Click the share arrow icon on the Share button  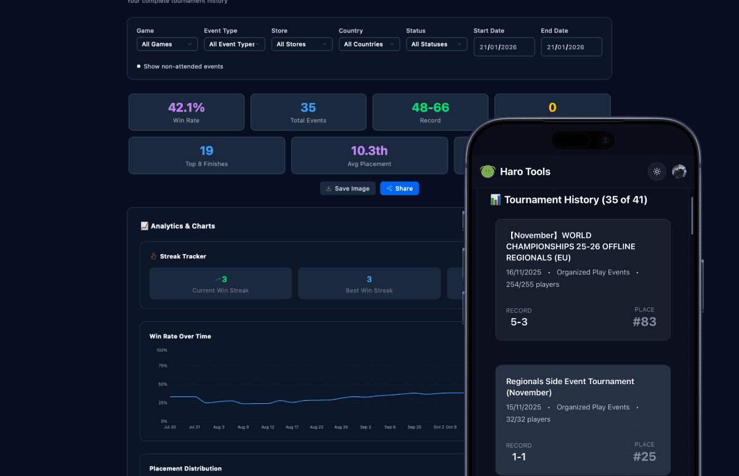tap(389, 188)
